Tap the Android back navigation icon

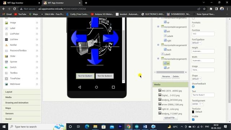click(79, 87)
